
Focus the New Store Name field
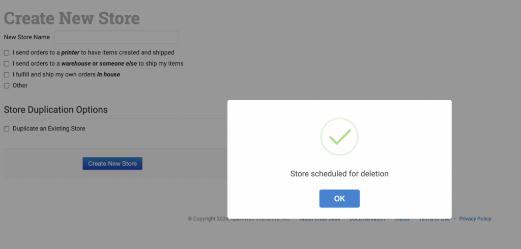click(x=116, y=37)
